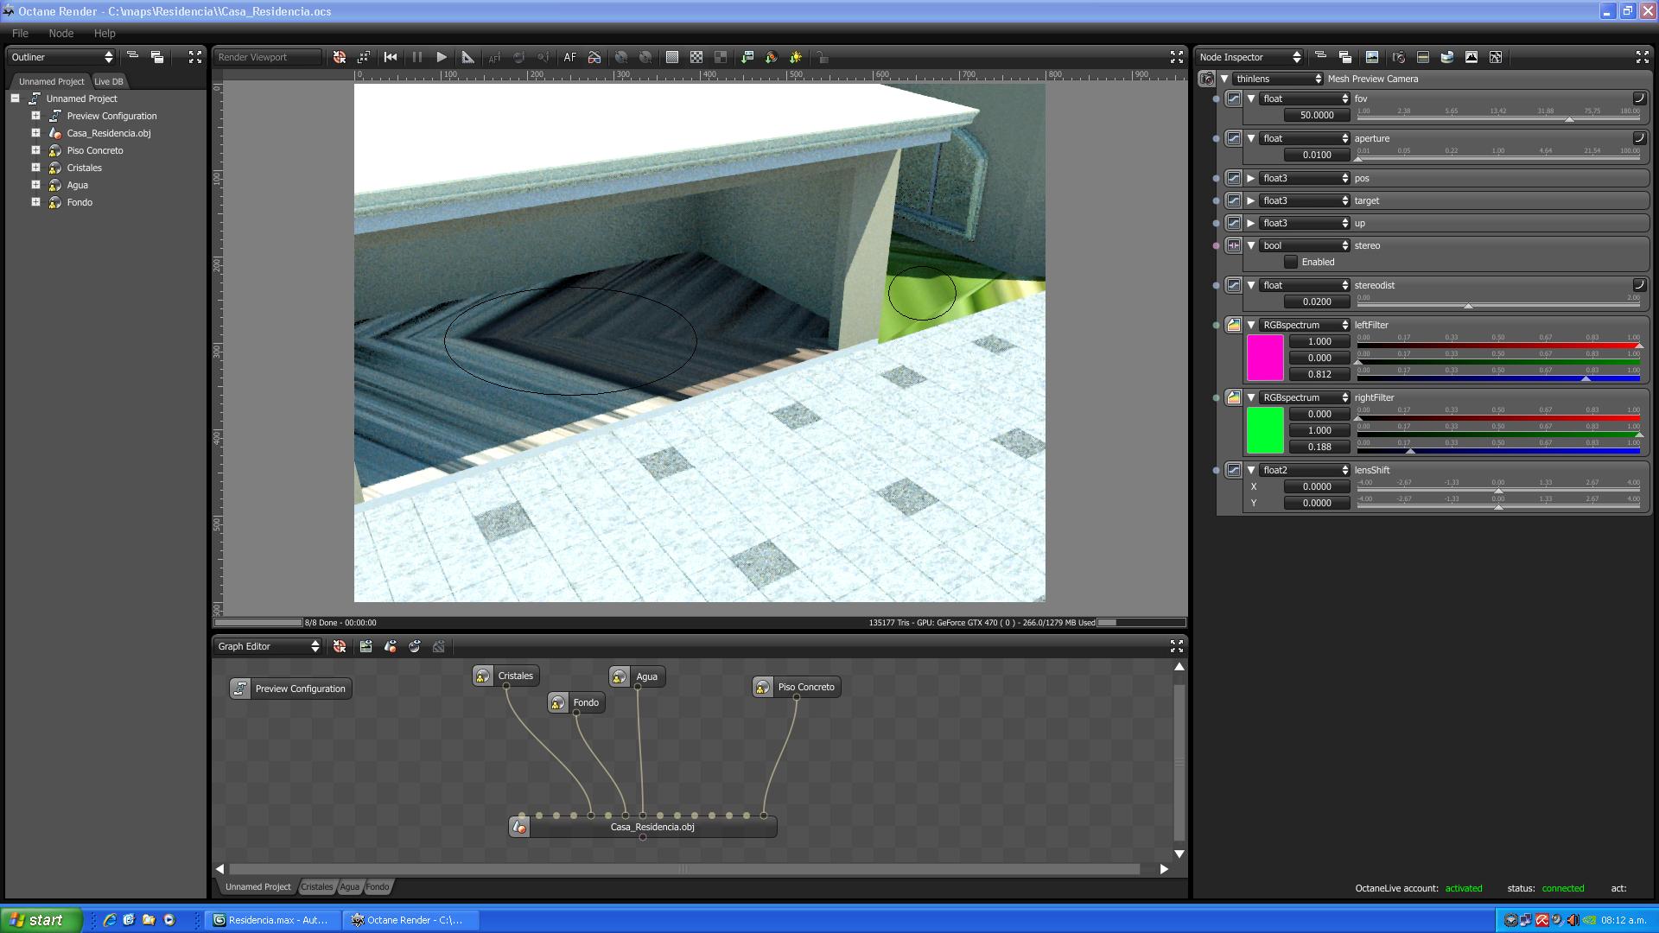This screenshot has width=1659, height=933.
Task: Expand the Casa_Residencia.obj tree item
Action: 35,133
